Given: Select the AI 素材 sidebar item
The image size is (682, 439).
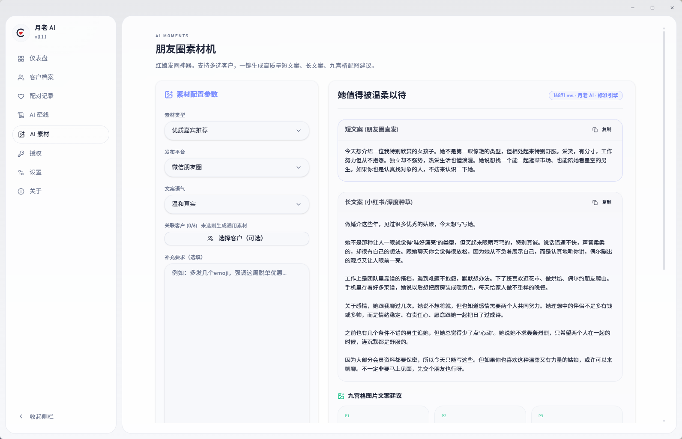Looking at the screenshot, I should (x=61, y=134).
